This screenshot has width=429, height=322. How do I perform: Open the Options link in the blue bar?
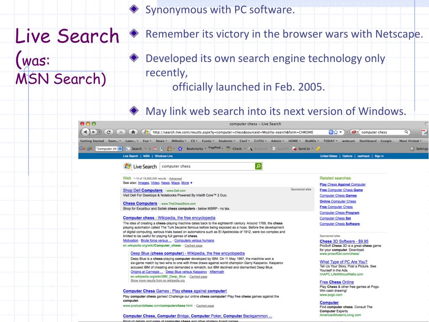[x=347, y=156]
